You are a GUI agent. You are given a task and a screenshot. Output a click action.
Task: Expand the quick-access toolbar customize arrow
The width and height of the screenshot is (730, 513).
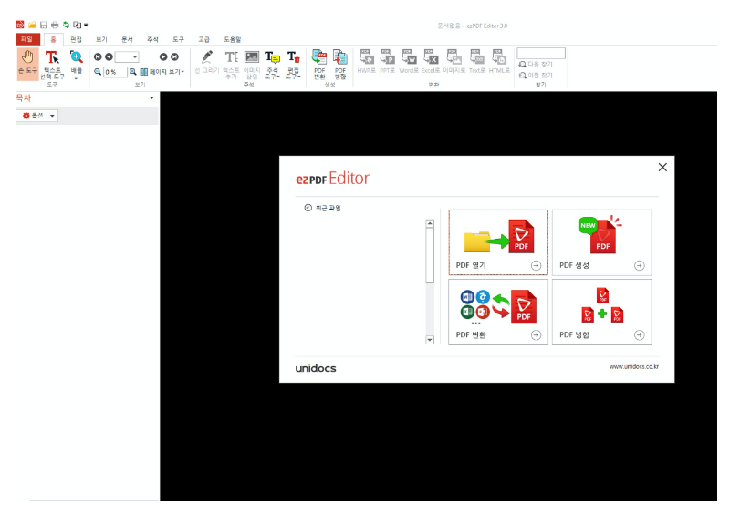pos(86,26)
